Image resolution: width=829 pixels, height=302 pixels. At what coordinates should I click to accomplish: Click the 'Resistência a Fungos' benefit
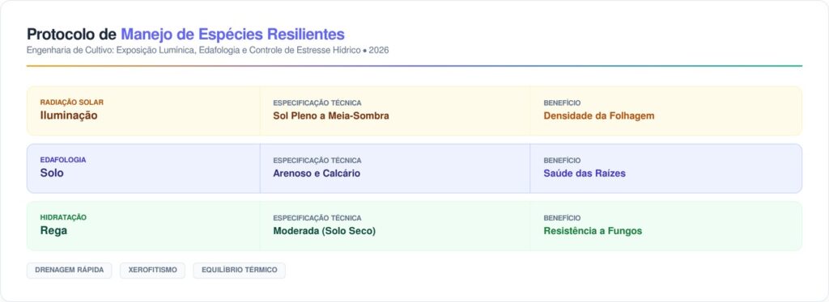(x=593, y=231)
